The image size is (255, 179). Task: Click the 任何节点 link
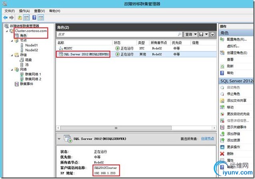point(207,139)
